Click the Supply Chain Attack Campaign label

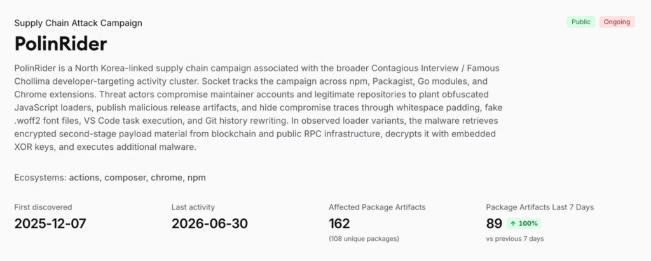tap(78, 23)
